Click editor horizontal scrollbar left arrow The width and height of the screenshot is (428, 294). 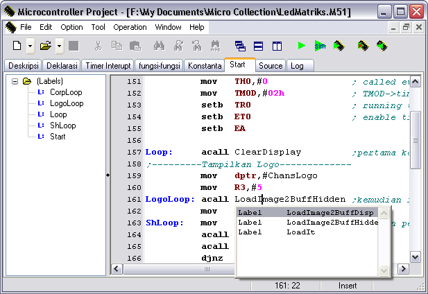(x=117, y=269)
